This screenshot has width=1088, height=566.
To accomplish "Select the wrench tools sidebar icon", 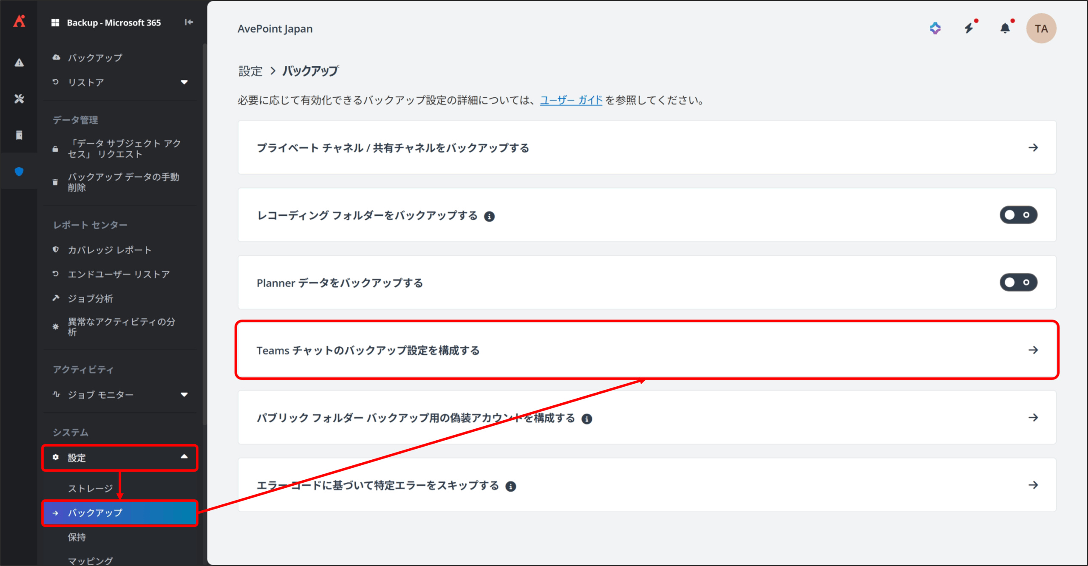I will (19, 99).
